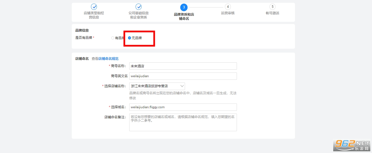Open the 店铺命名规范 link

pyautogui.click(x=108, y=59)
